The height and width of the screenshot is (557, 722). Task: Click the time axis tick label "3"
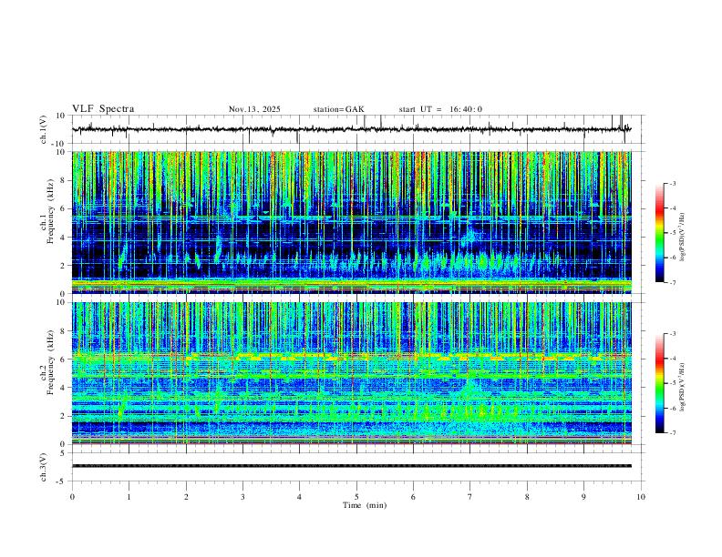[x=242, y=497]
